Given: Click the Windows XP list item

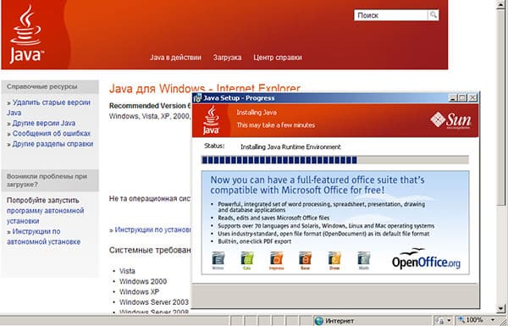Looking at the screenshot, I should pos(139,291).
